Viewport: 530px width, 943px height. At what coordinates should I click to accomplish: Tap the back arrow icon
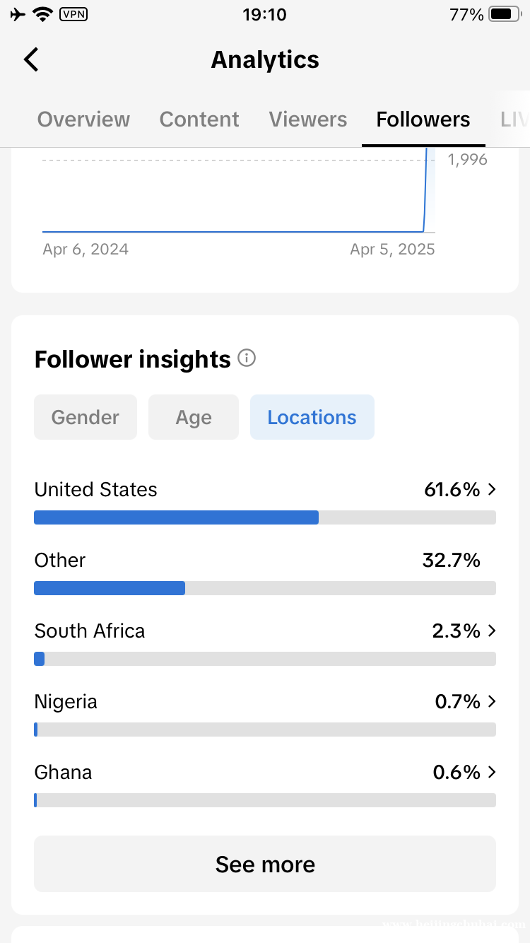pos(31,59)
